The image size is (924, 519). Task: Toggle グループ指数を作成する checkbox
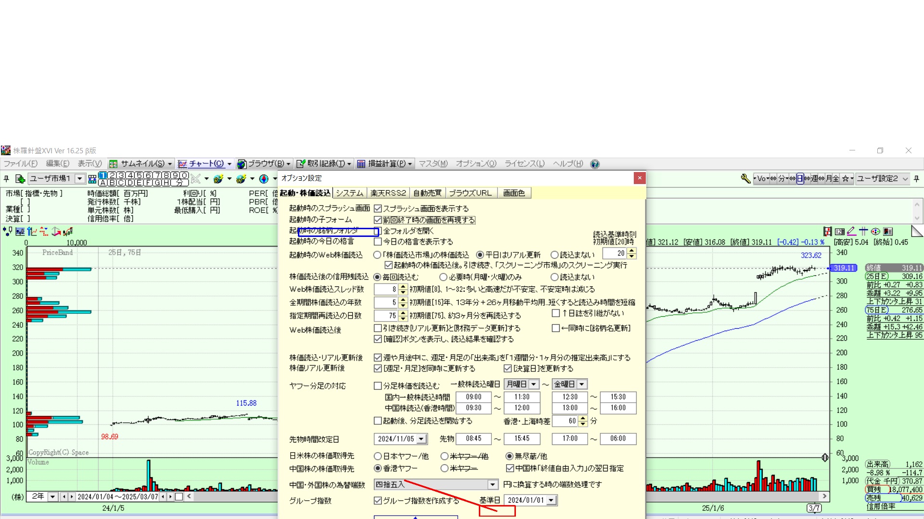378,501
